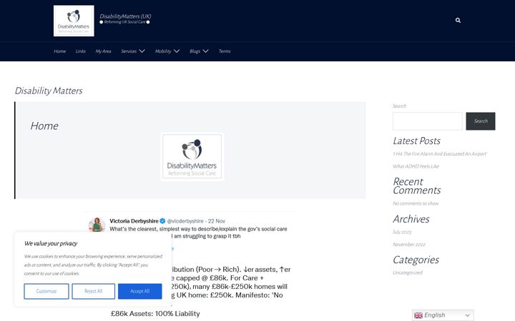Expand the Blogs menu chevron

(x=205, y=51)
